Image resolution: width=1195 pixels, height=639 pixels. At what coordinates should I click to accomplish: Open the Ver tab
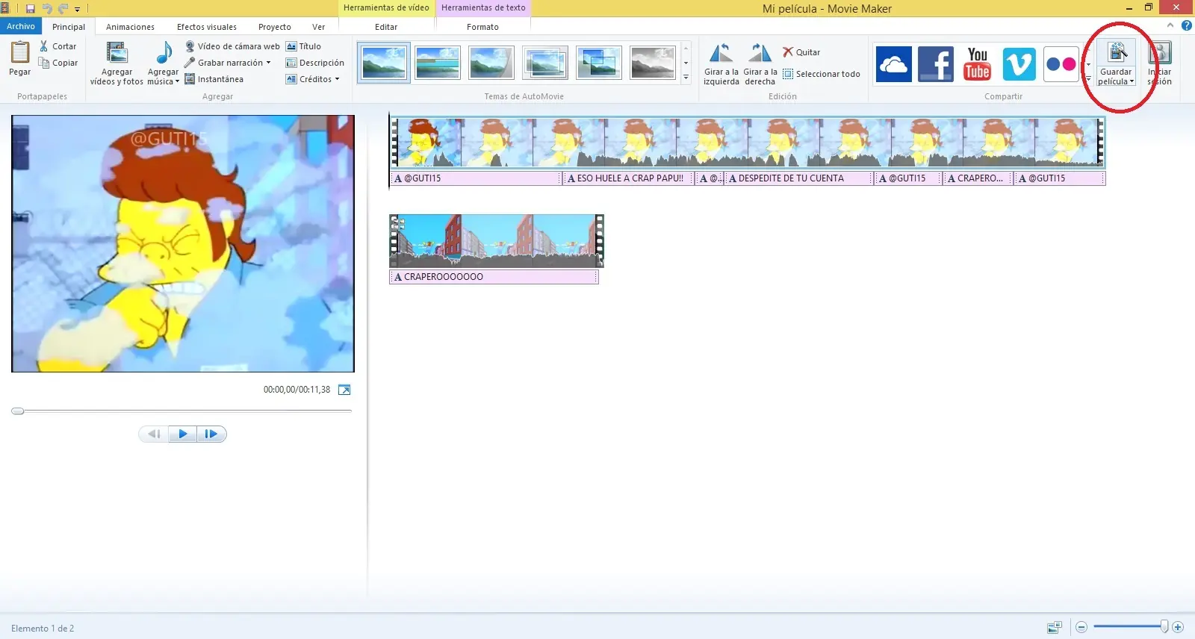tap(319, 27)
